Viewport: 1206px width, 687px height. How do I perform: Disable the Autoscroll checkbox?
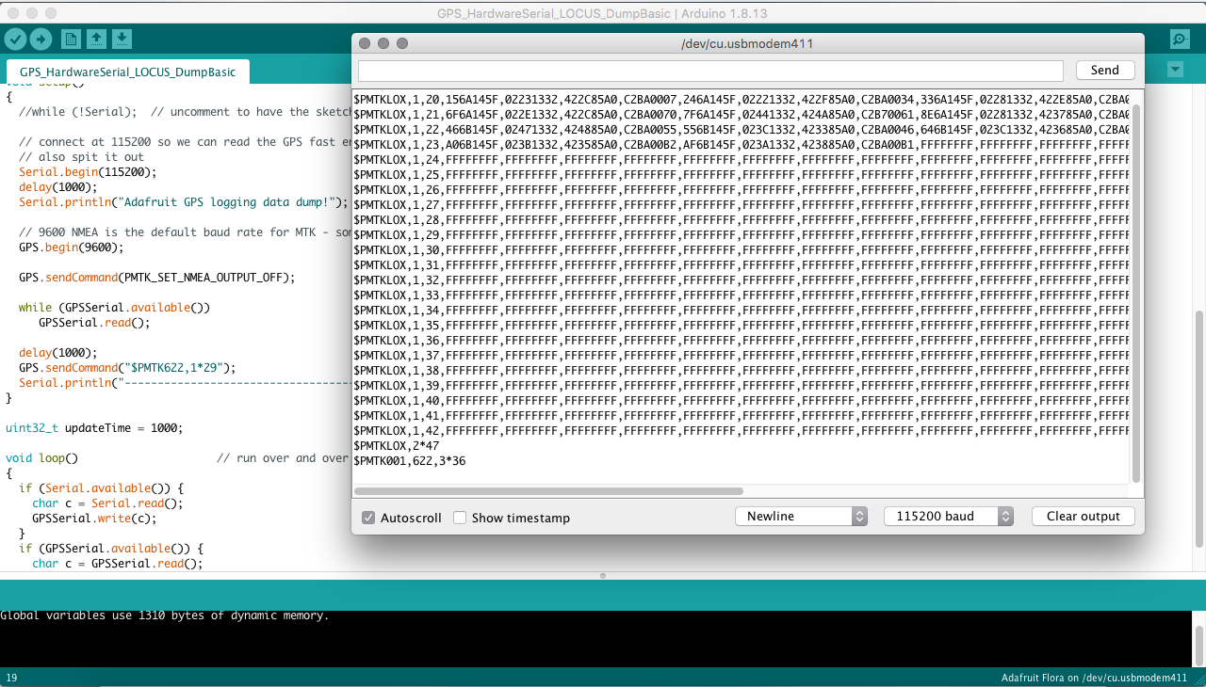pyautogui.click(x=367, y=517)
